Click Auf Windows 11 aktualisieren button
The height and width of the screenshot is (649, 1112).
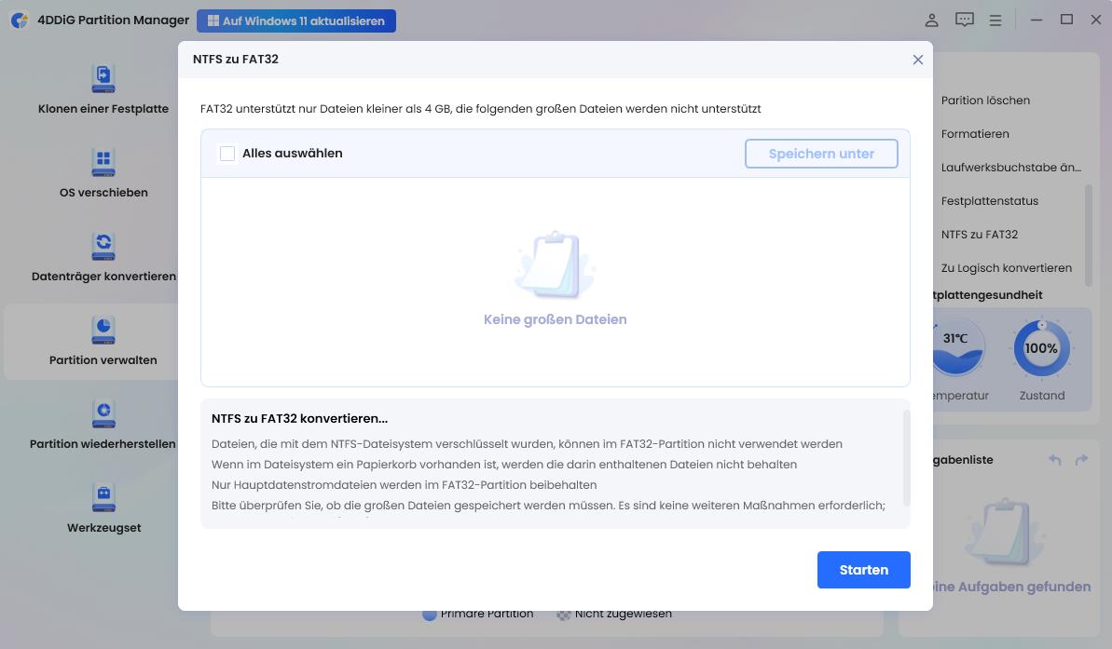296,21
